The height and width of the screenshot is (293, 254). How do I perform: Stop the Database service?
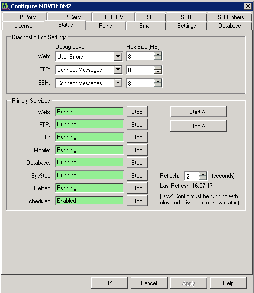coord(137,162)
